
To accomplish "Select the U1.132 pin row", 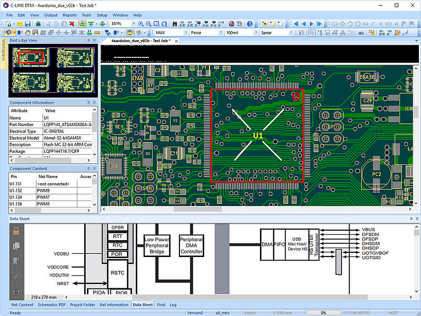I will pos(51,191).
